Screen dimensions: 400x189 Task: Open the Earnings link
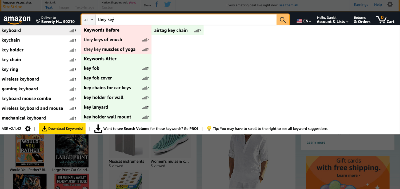361,5
